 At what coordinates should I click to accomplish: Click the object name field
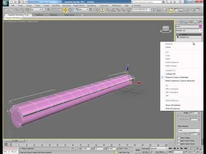[187, 26]
